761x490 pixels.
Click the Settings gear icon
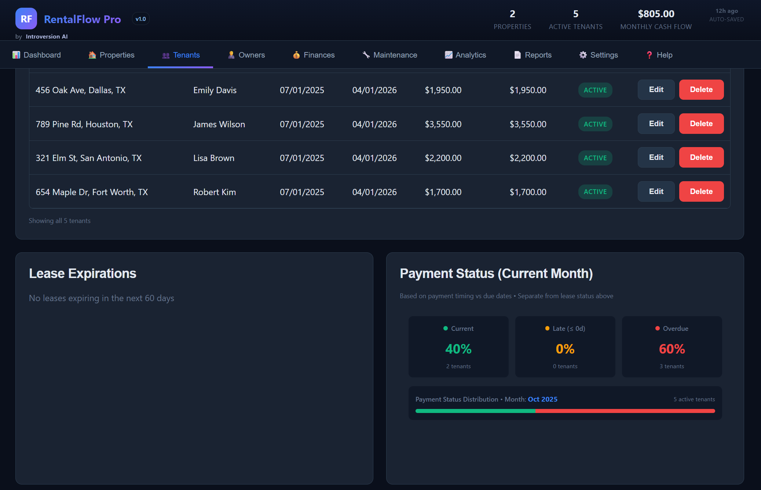pos(583,55)
